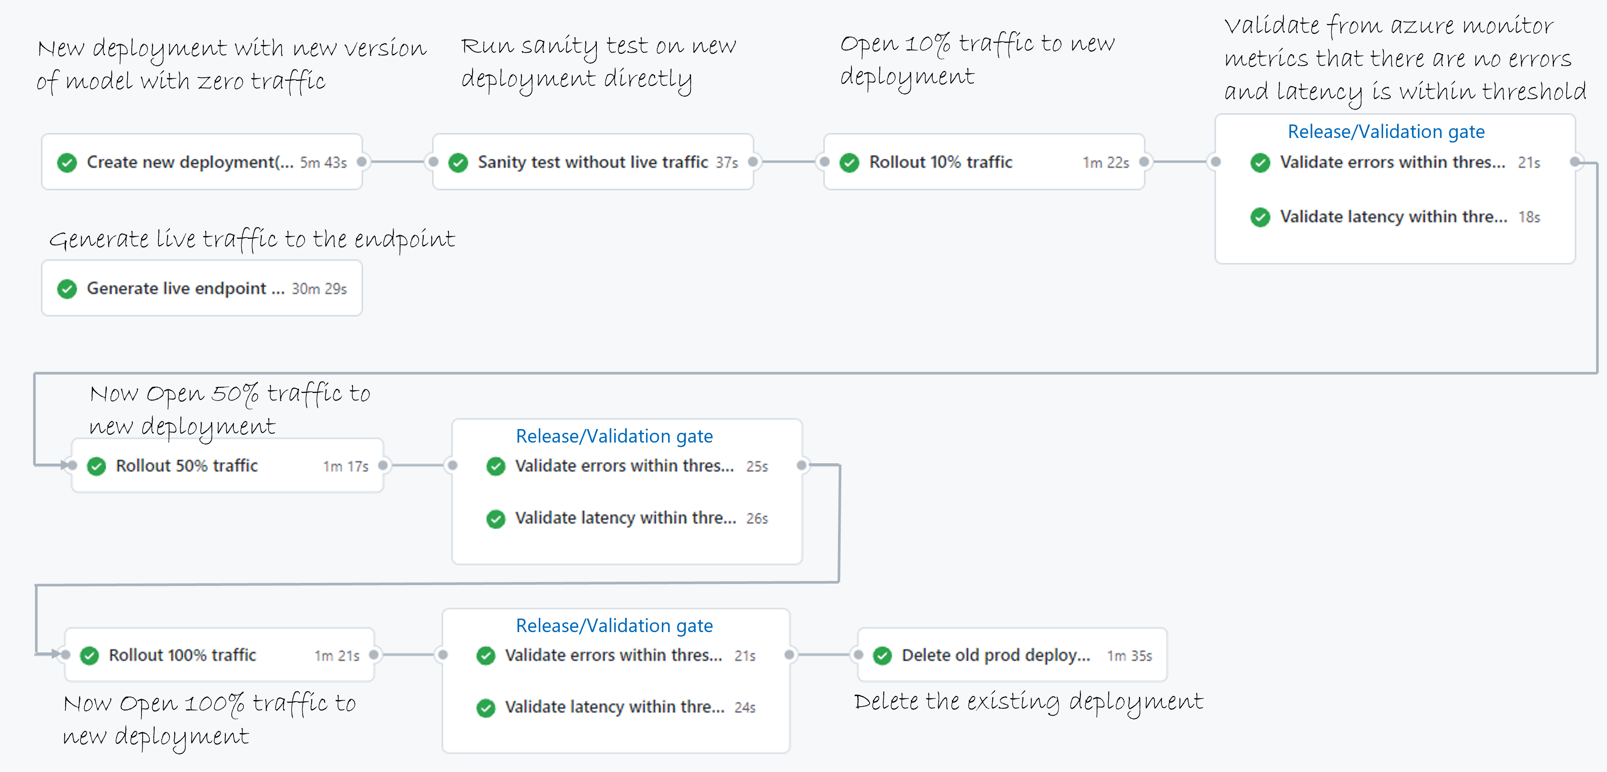This screenshot has height=772, width=1607.
Task: Click green check on Delete old prod deployment
Action: 882,655
